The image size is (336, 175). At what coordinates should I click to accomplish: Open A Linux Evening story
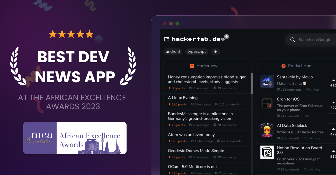point(183,98)
